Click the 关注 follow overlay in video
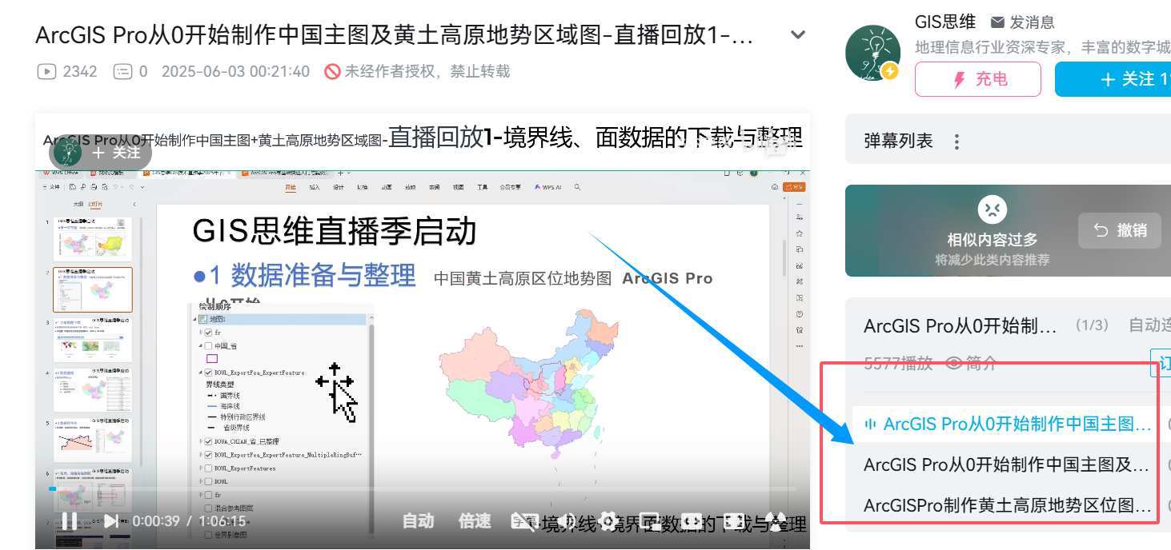 point(117,152)
